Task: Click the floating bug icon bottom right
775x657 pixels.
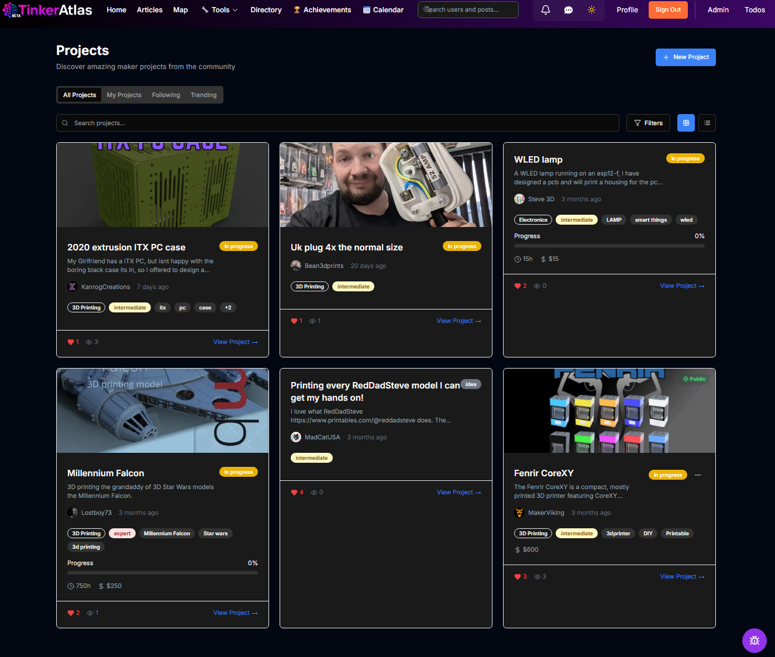Action: (x=755, y=641)
